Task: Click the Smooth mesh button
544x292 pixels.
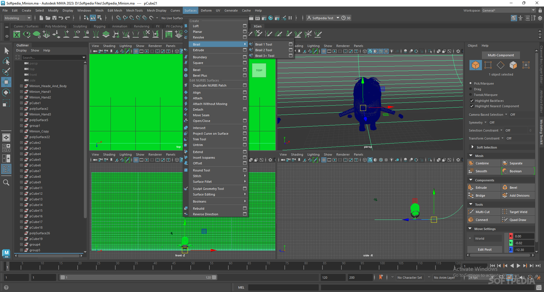Action: pyautogui.click(x=484, y=171)
